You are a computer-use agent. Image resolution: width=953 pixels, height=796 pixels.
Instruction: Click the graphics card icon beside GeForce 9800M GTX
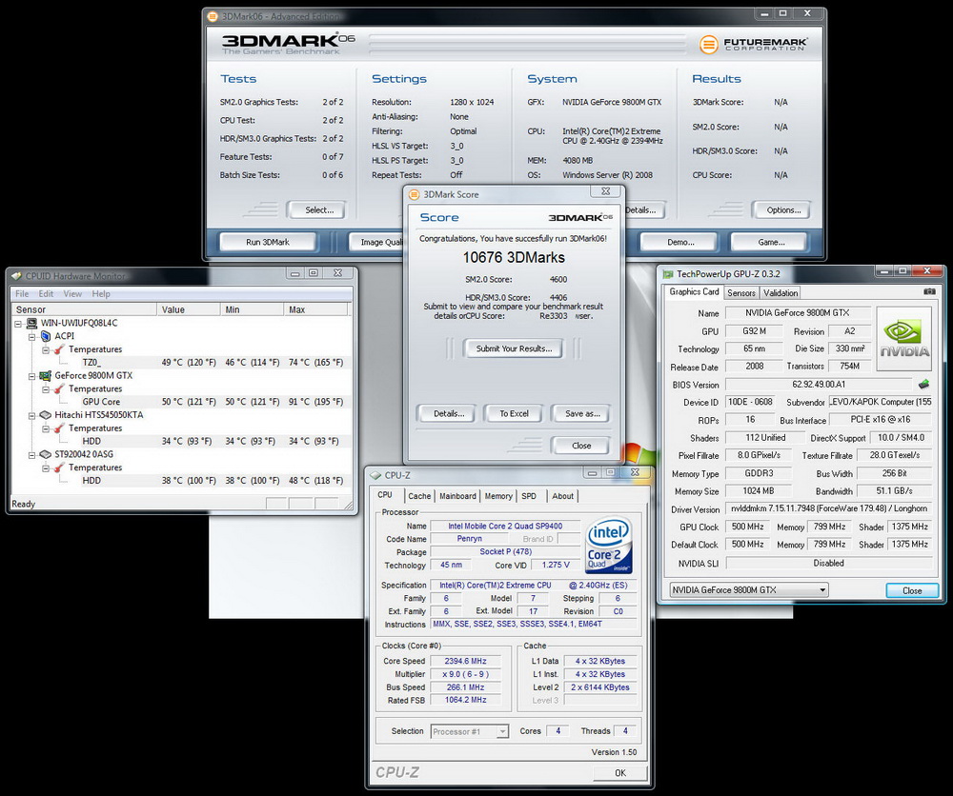46,375
